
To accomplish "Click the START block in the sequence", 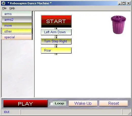I will click(56, 21).
